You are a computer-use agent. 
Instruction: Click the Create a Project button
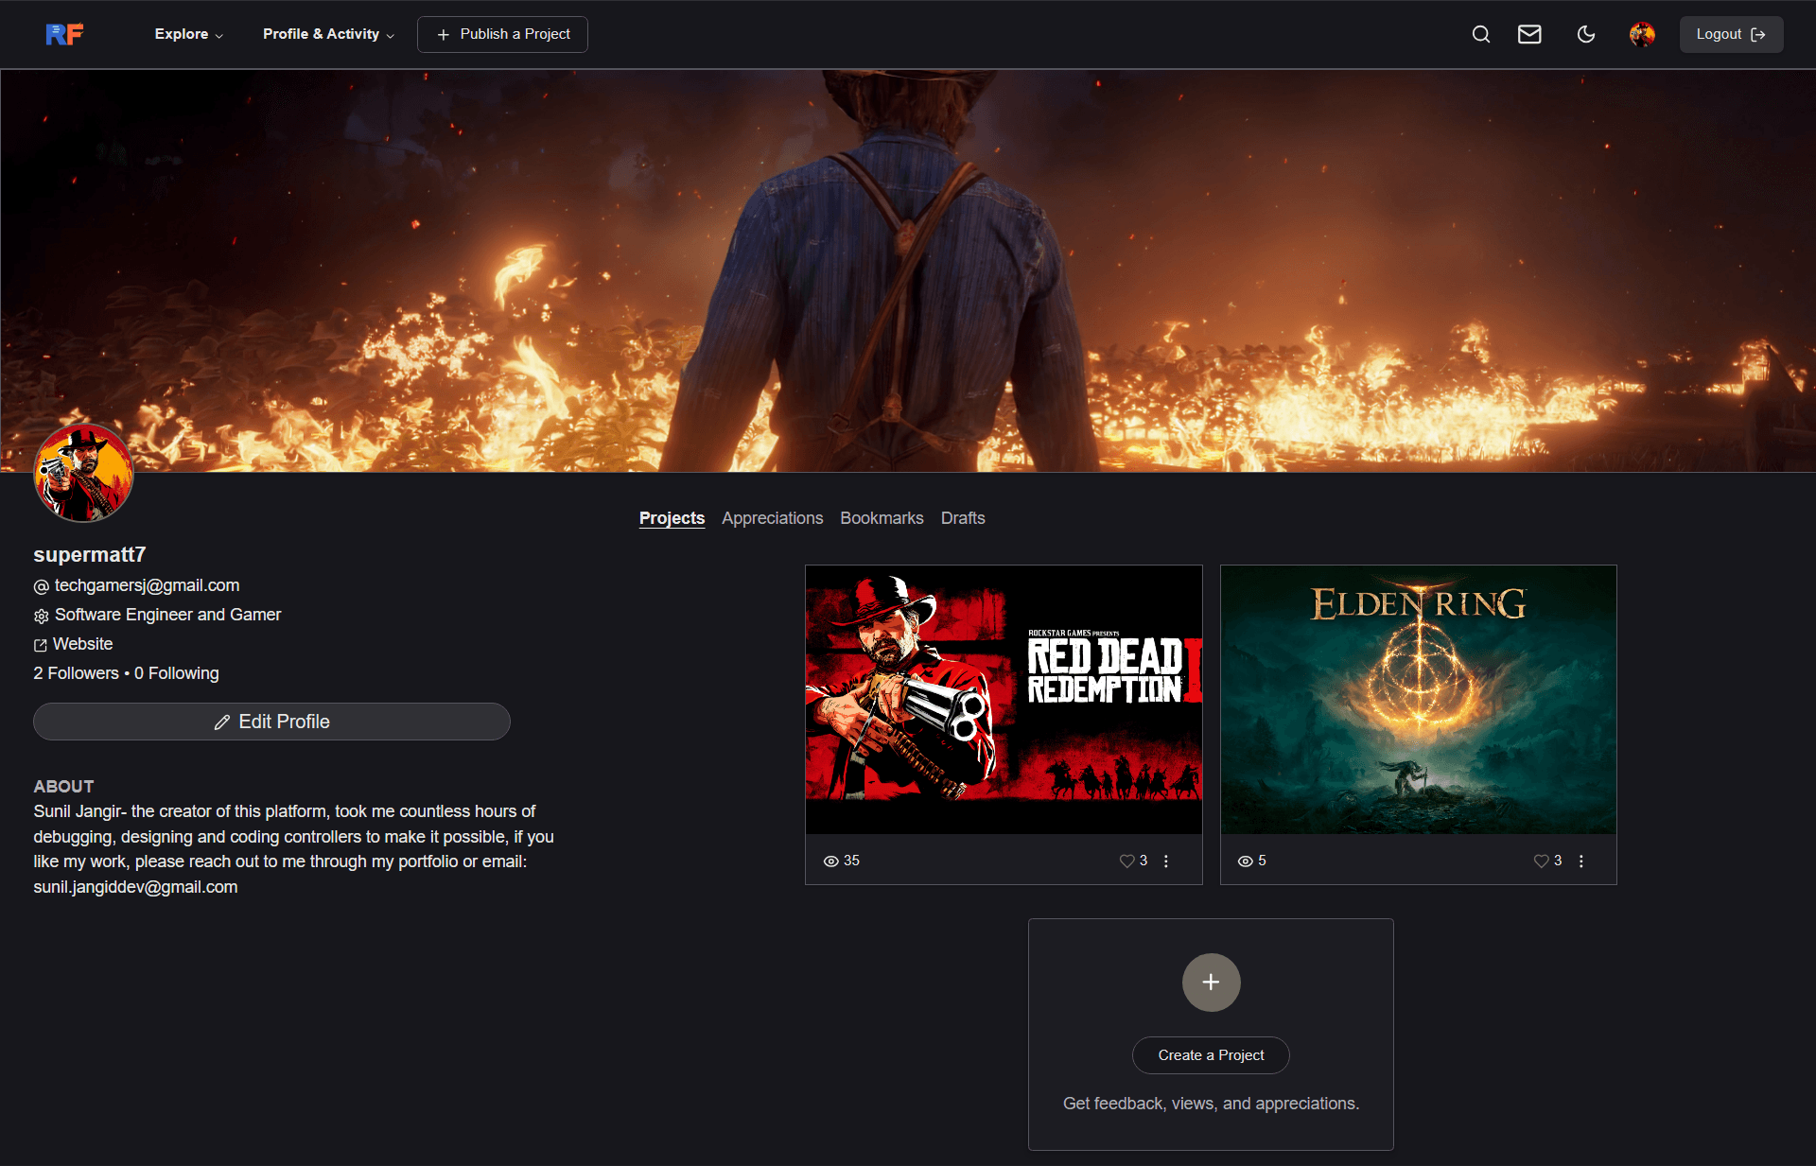coord(1211,1055)
